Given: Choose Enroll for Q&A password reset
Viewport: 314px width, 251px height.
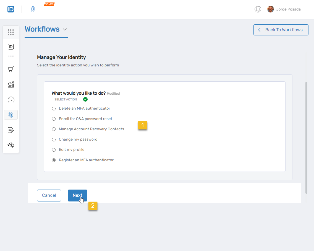Looking at the screenshot, I should coord(54,119).
